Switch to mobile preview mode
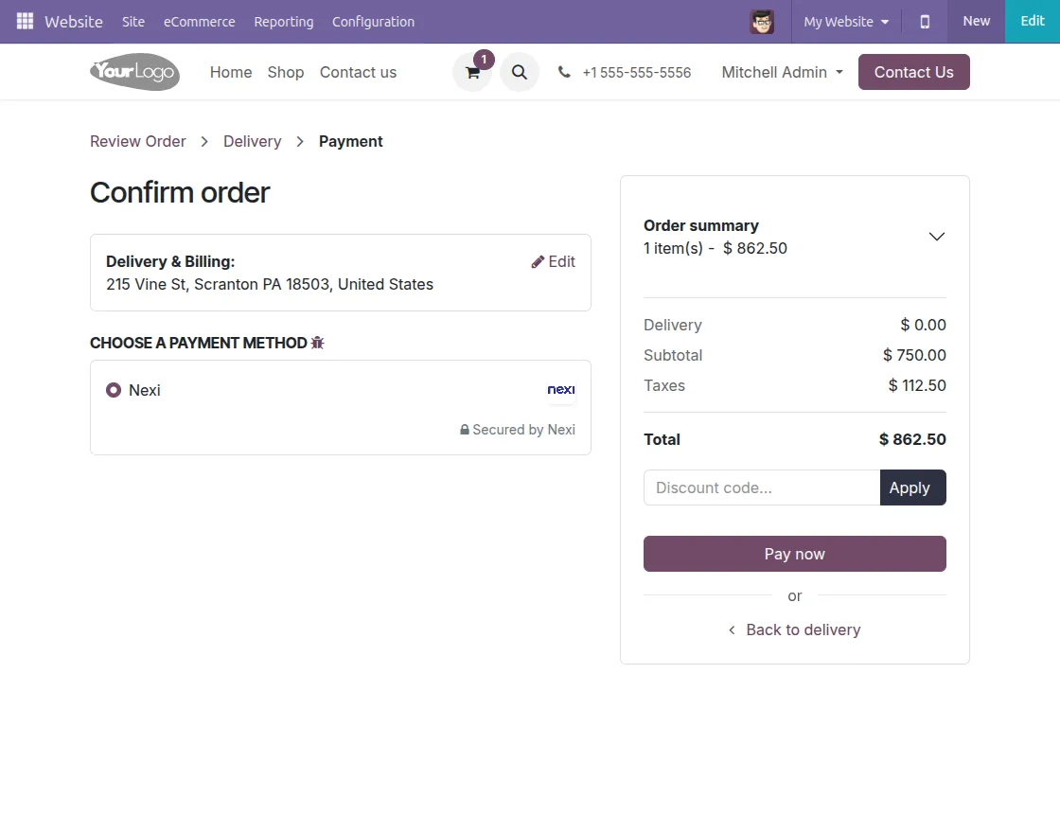The height and width of the screenshot is (833, 1060). coord(925,21)
